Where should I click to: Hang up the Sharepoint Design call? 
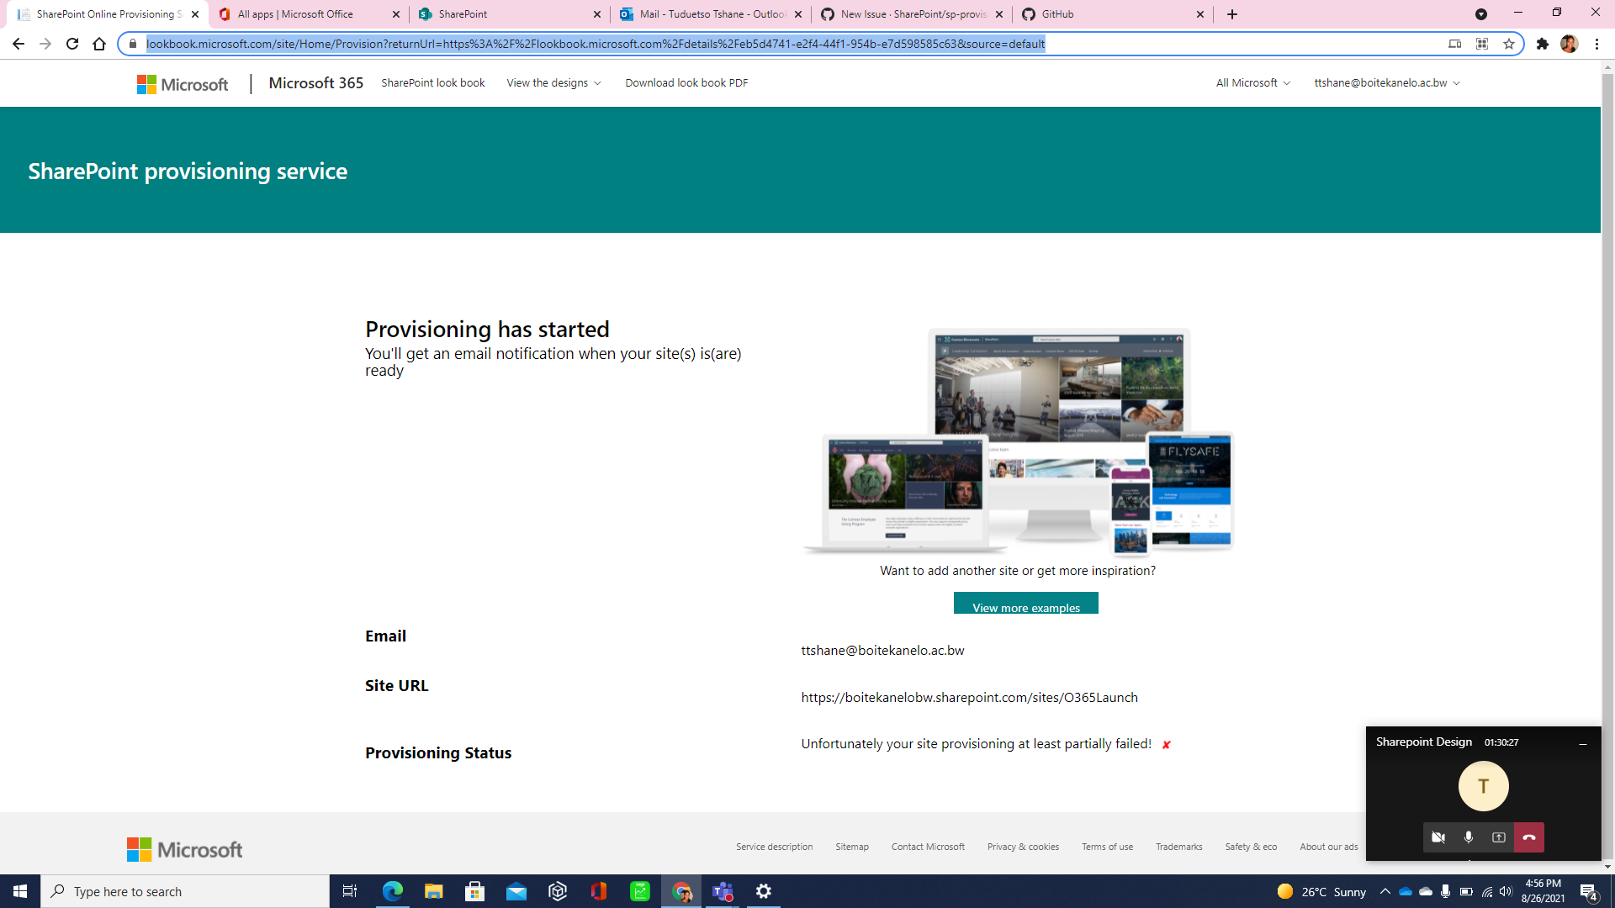tap(1529, 837)
